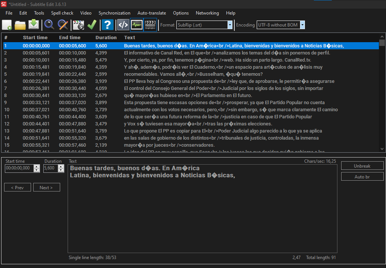Open Subtitle Edit help
This screenshot has width=386, height=268.
click(x=107, y=25)
